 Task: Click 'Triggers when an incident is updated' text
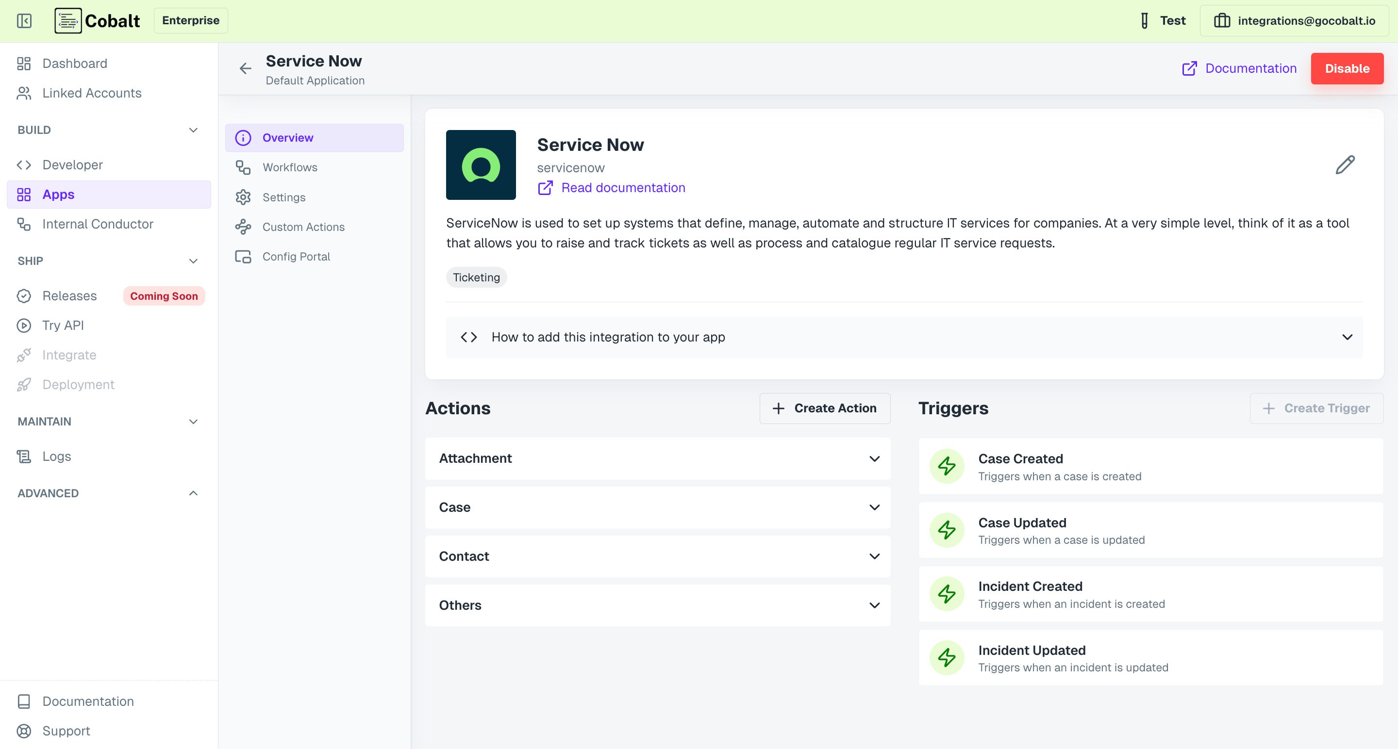pyautogui.click(x=1073, y=668)
